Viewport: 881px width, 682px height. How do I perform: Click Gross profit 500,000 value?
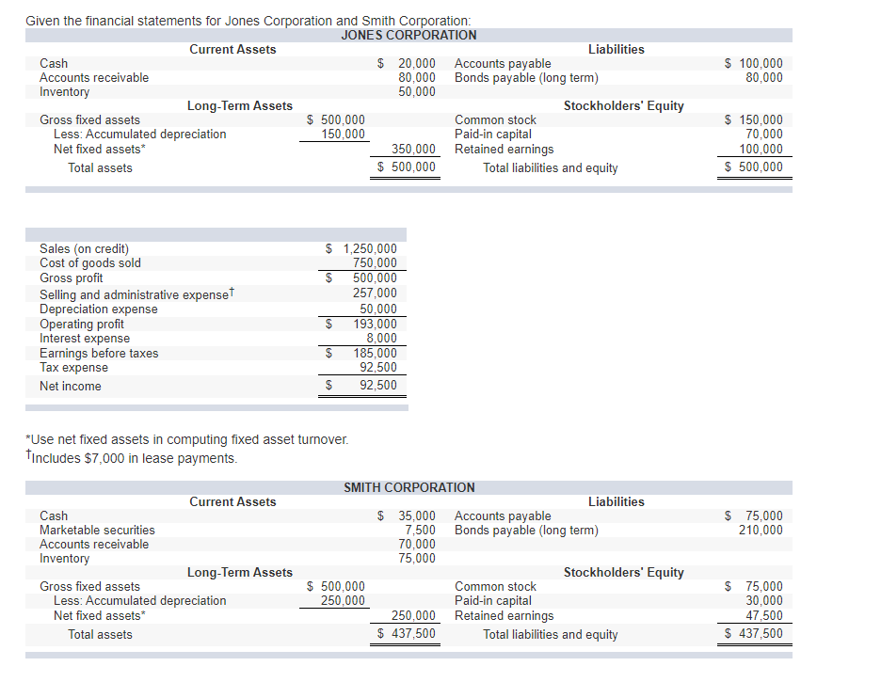point(375,278)
